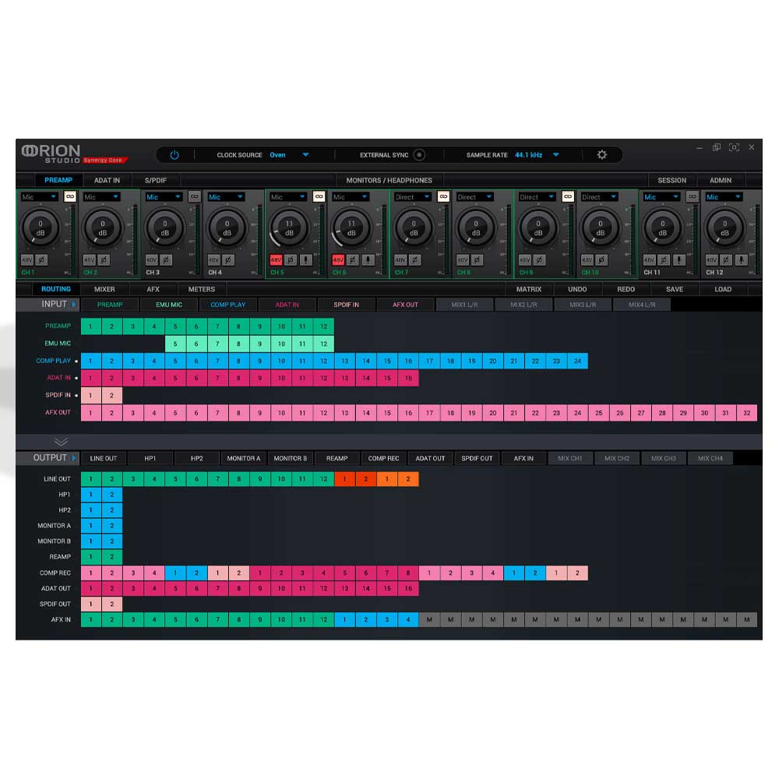Select the COMP PLAY input source button
Screen dimensions: 779x779
(x=227, y=305)
